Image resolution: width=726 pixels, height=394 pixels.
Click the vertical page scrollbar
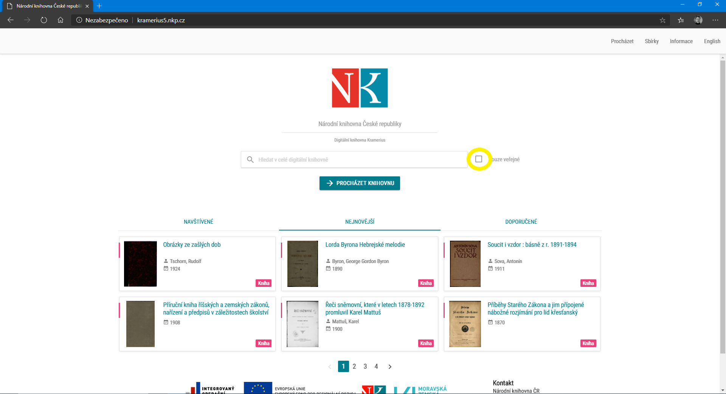[x=723, y=204]
